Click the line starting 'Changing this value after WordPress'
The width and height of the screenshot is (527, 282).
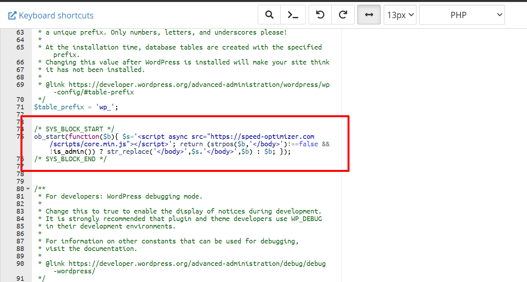click(188, 62)
